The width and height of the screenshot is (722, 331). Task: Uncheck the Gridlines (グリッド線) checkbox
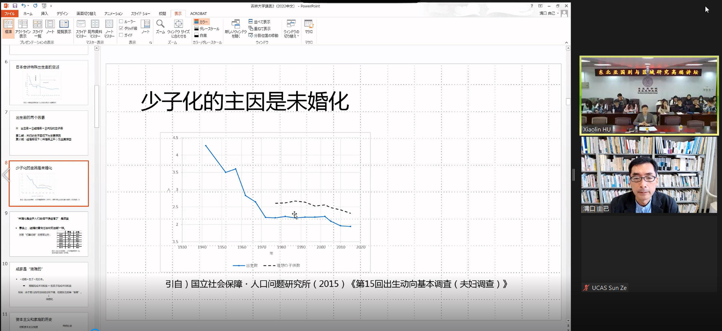pyautogui.click(x=121, y=28)
